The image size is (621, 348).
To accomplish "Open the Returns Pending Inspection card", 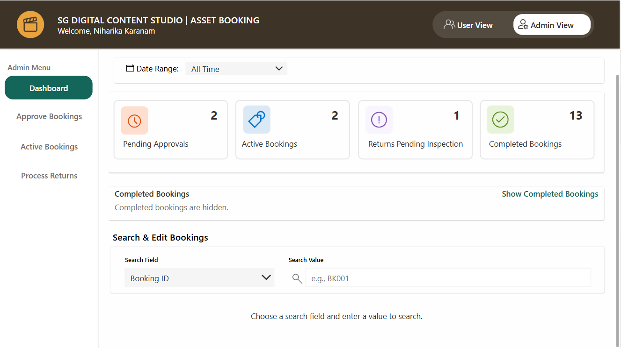I will click(x=415, y=130).
